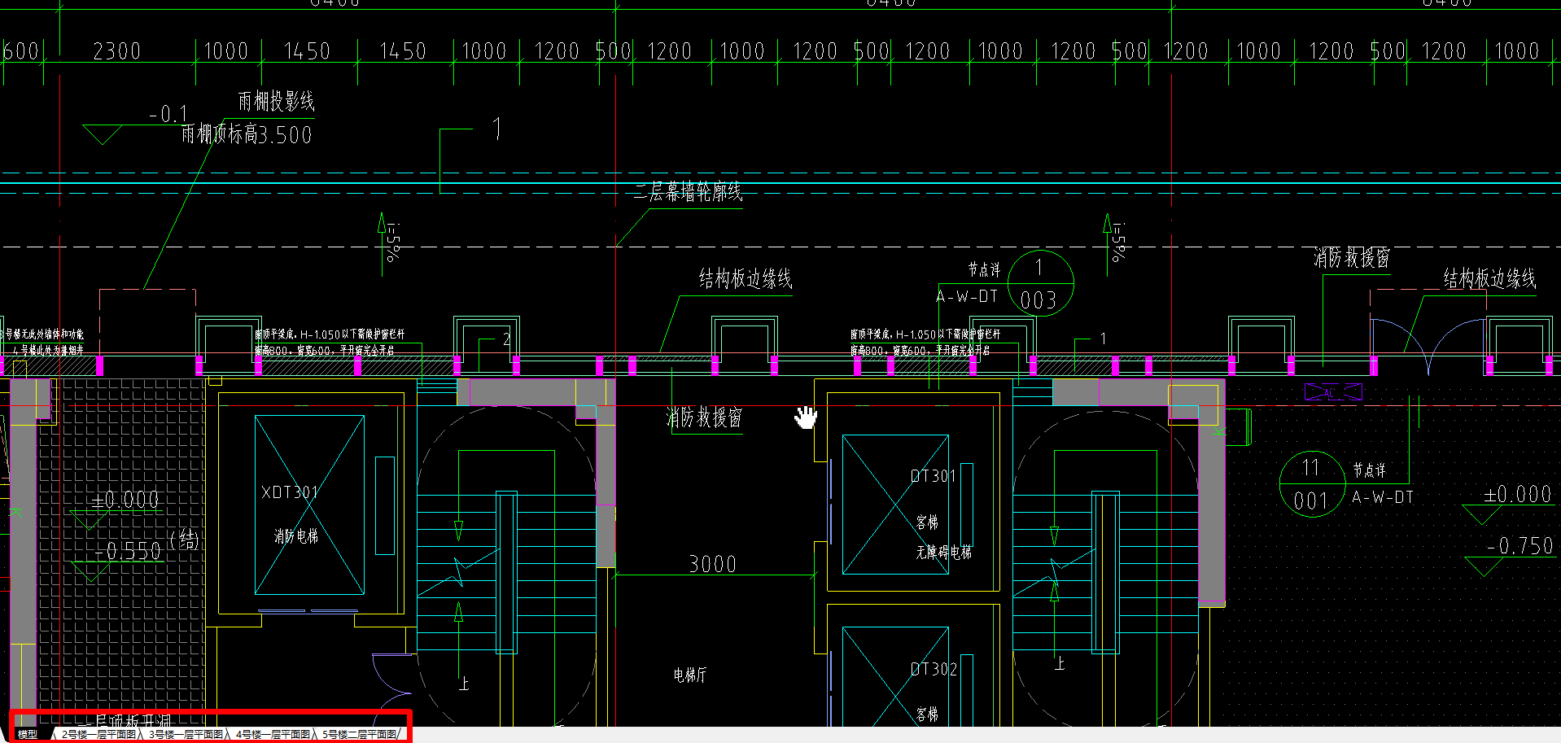Switch to the 模型 layout tab
The image size is (1561, 743).
(28, 734)
